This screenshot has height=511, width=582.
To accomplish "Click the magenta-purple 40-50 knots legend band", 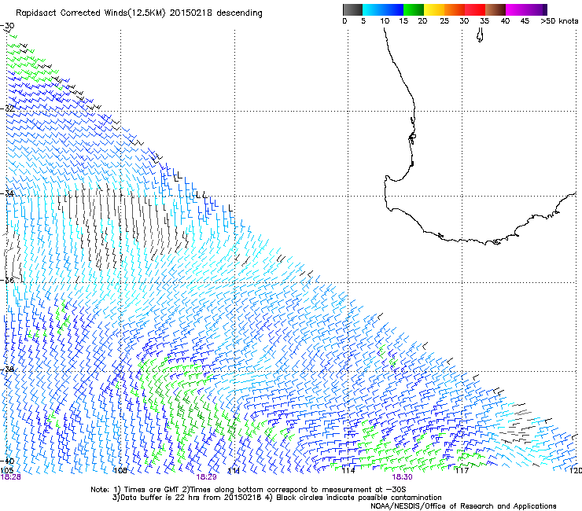I will point(526,9).
